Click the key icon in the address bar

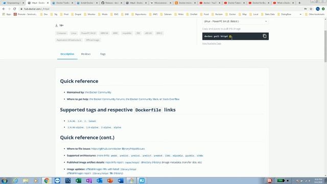[306, 9]
